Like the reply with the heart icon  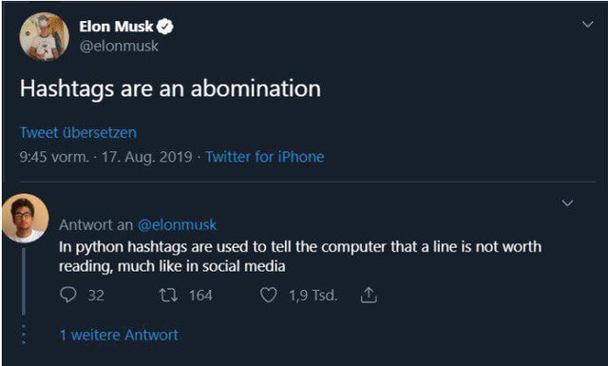point(268,296)
